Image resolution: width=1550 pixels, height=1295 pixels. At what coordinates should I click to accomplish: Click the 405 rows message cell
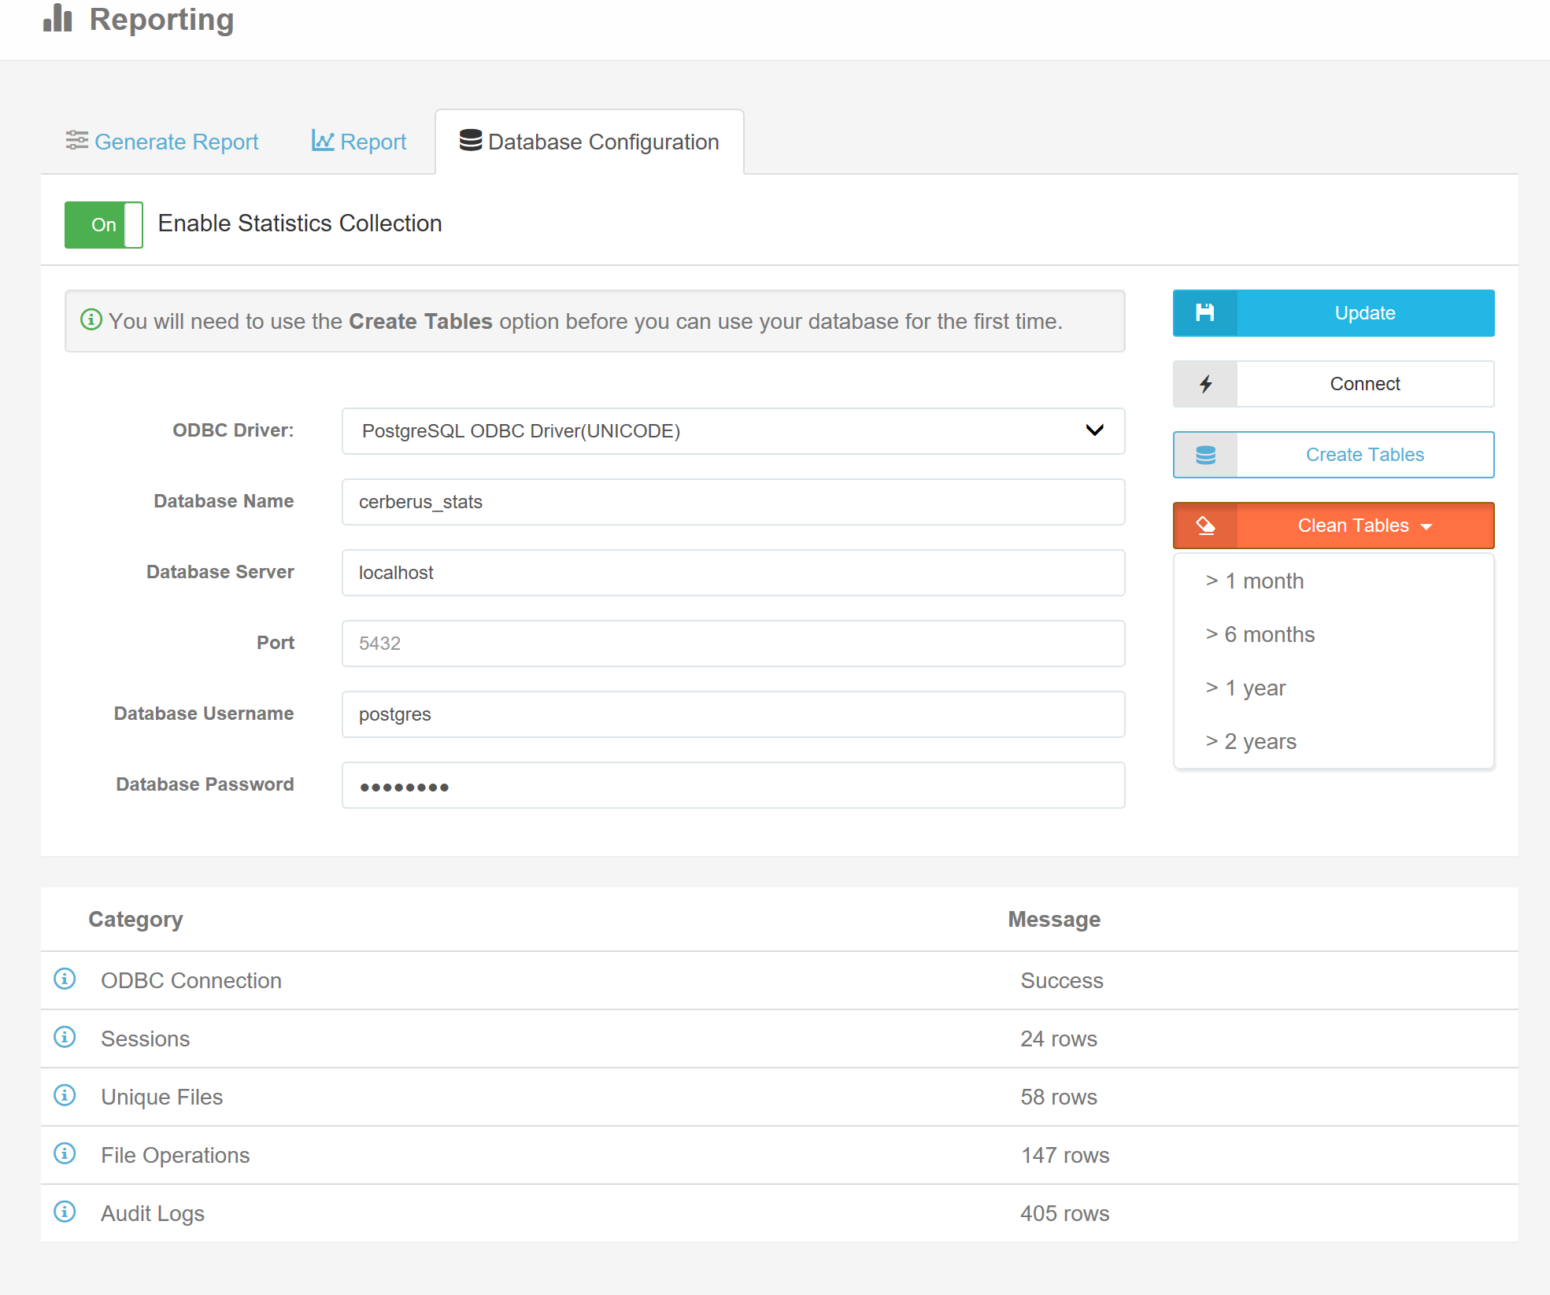[x=1065, y=1213]
